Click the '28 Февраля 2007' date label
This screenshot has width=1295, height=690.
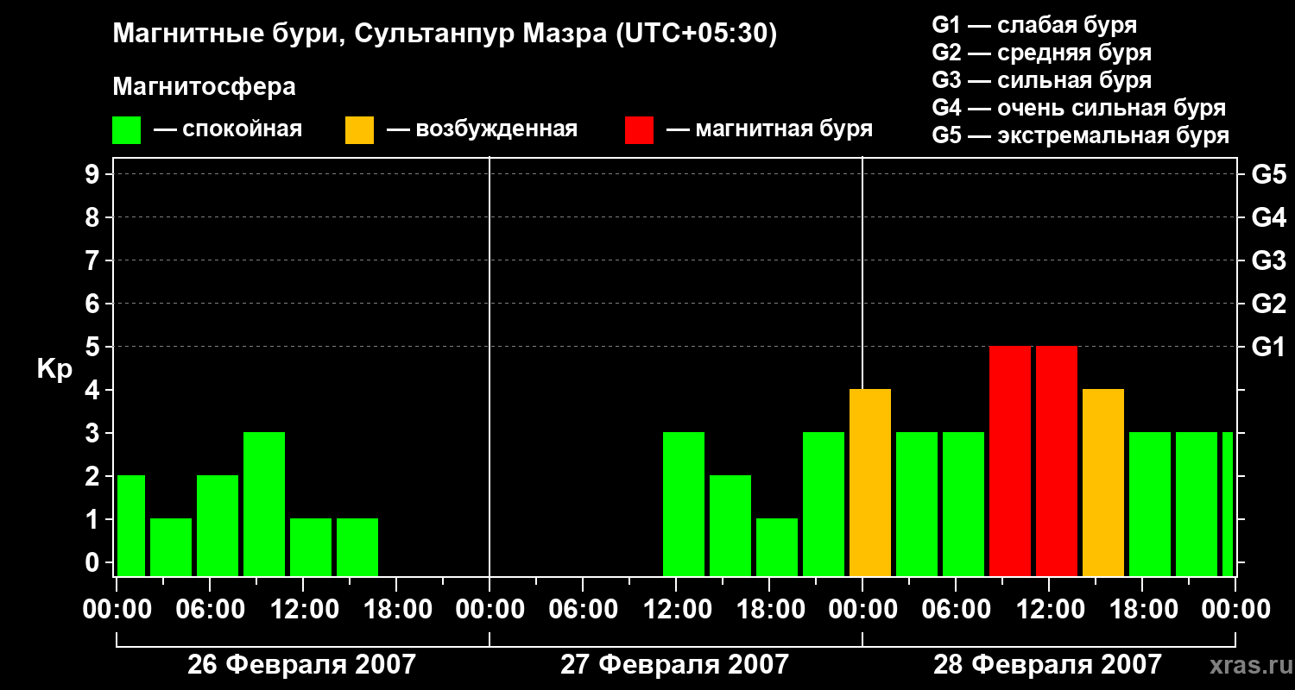tap(1047, 665)
